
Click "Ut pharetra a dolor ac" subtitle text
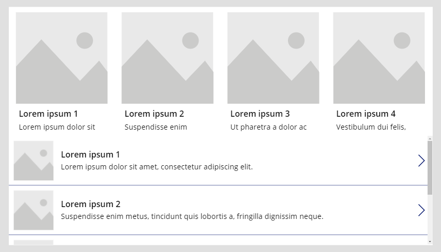coord(268,127)
